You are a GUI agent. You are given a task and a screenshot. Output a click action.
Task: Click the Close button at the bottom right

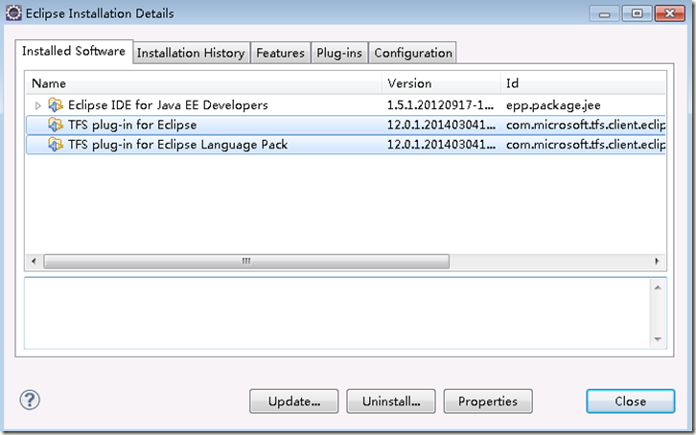[x=630, y=401]
